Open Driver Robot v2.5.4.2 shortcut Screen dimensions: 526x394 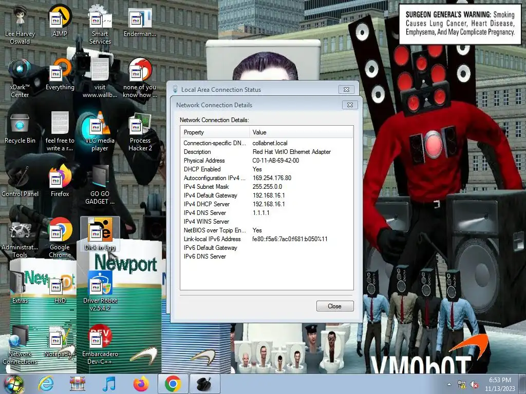point(100,291)
